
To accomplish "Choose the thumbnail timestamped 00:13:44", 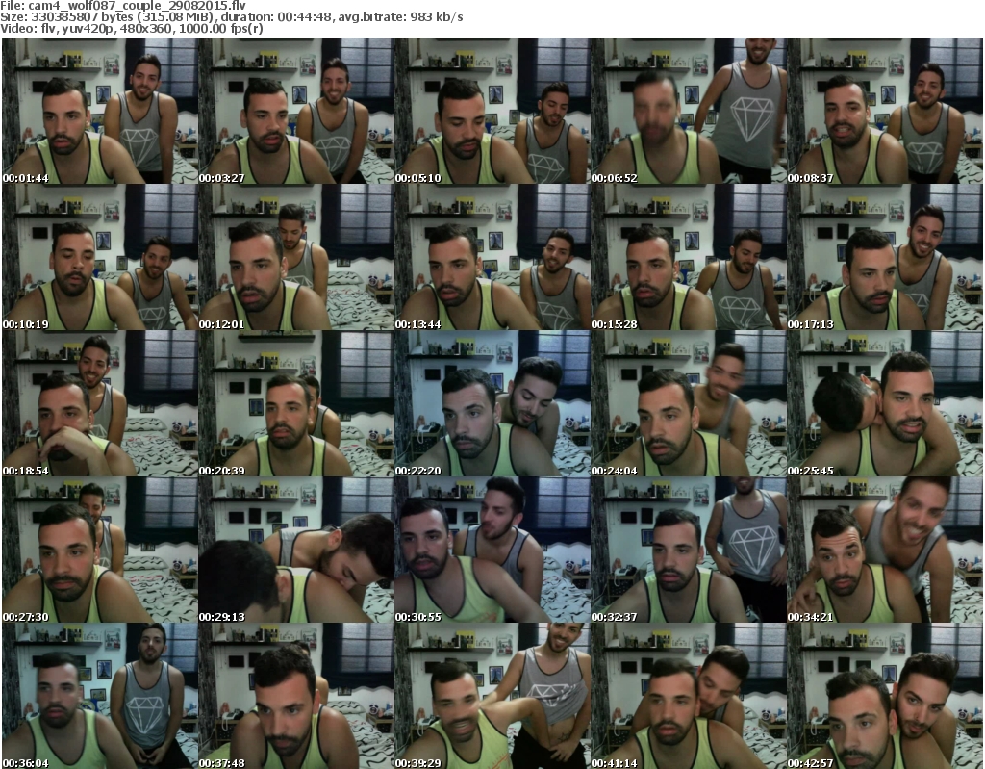I will point(492,257).
